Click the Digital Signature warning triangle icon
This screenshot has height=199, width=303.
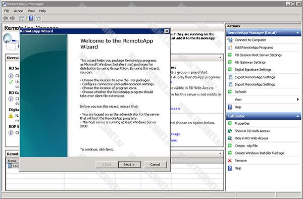coord(11,116)
